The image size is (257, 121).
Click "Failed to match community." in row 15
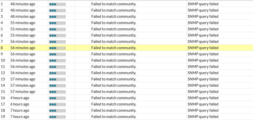click(x=114, y=92)
